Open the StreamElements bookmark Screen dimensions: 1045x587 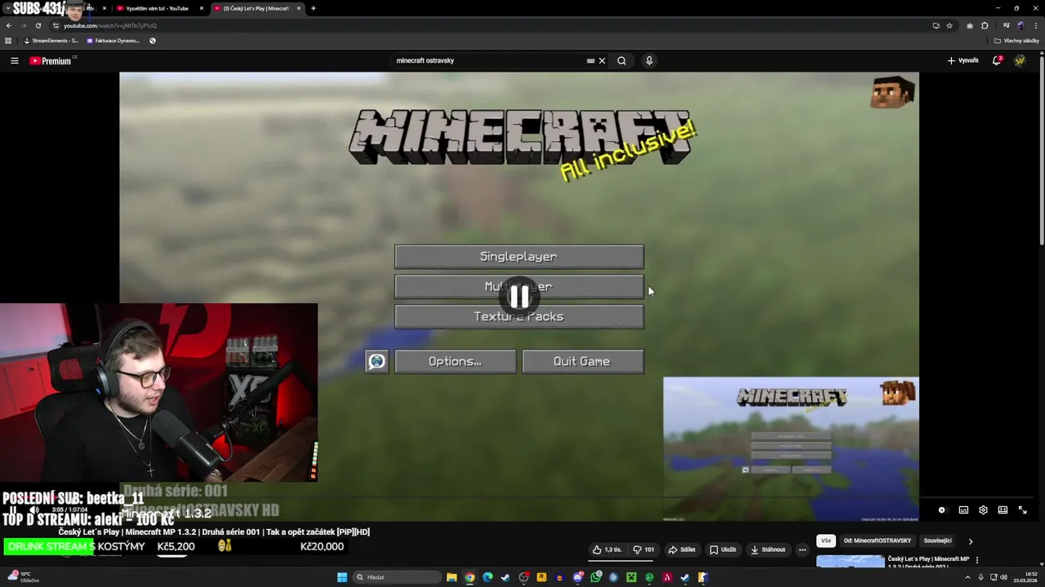(x=51, y=41)
